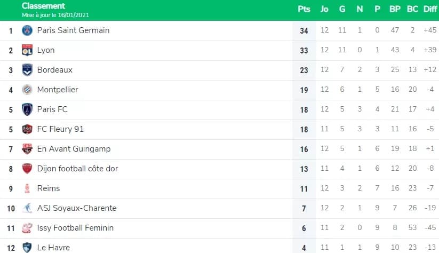This screenshot has height=253, width=439.
Task: Select the Jo column header
Action: pyautogui.click(x=324, y=9)
